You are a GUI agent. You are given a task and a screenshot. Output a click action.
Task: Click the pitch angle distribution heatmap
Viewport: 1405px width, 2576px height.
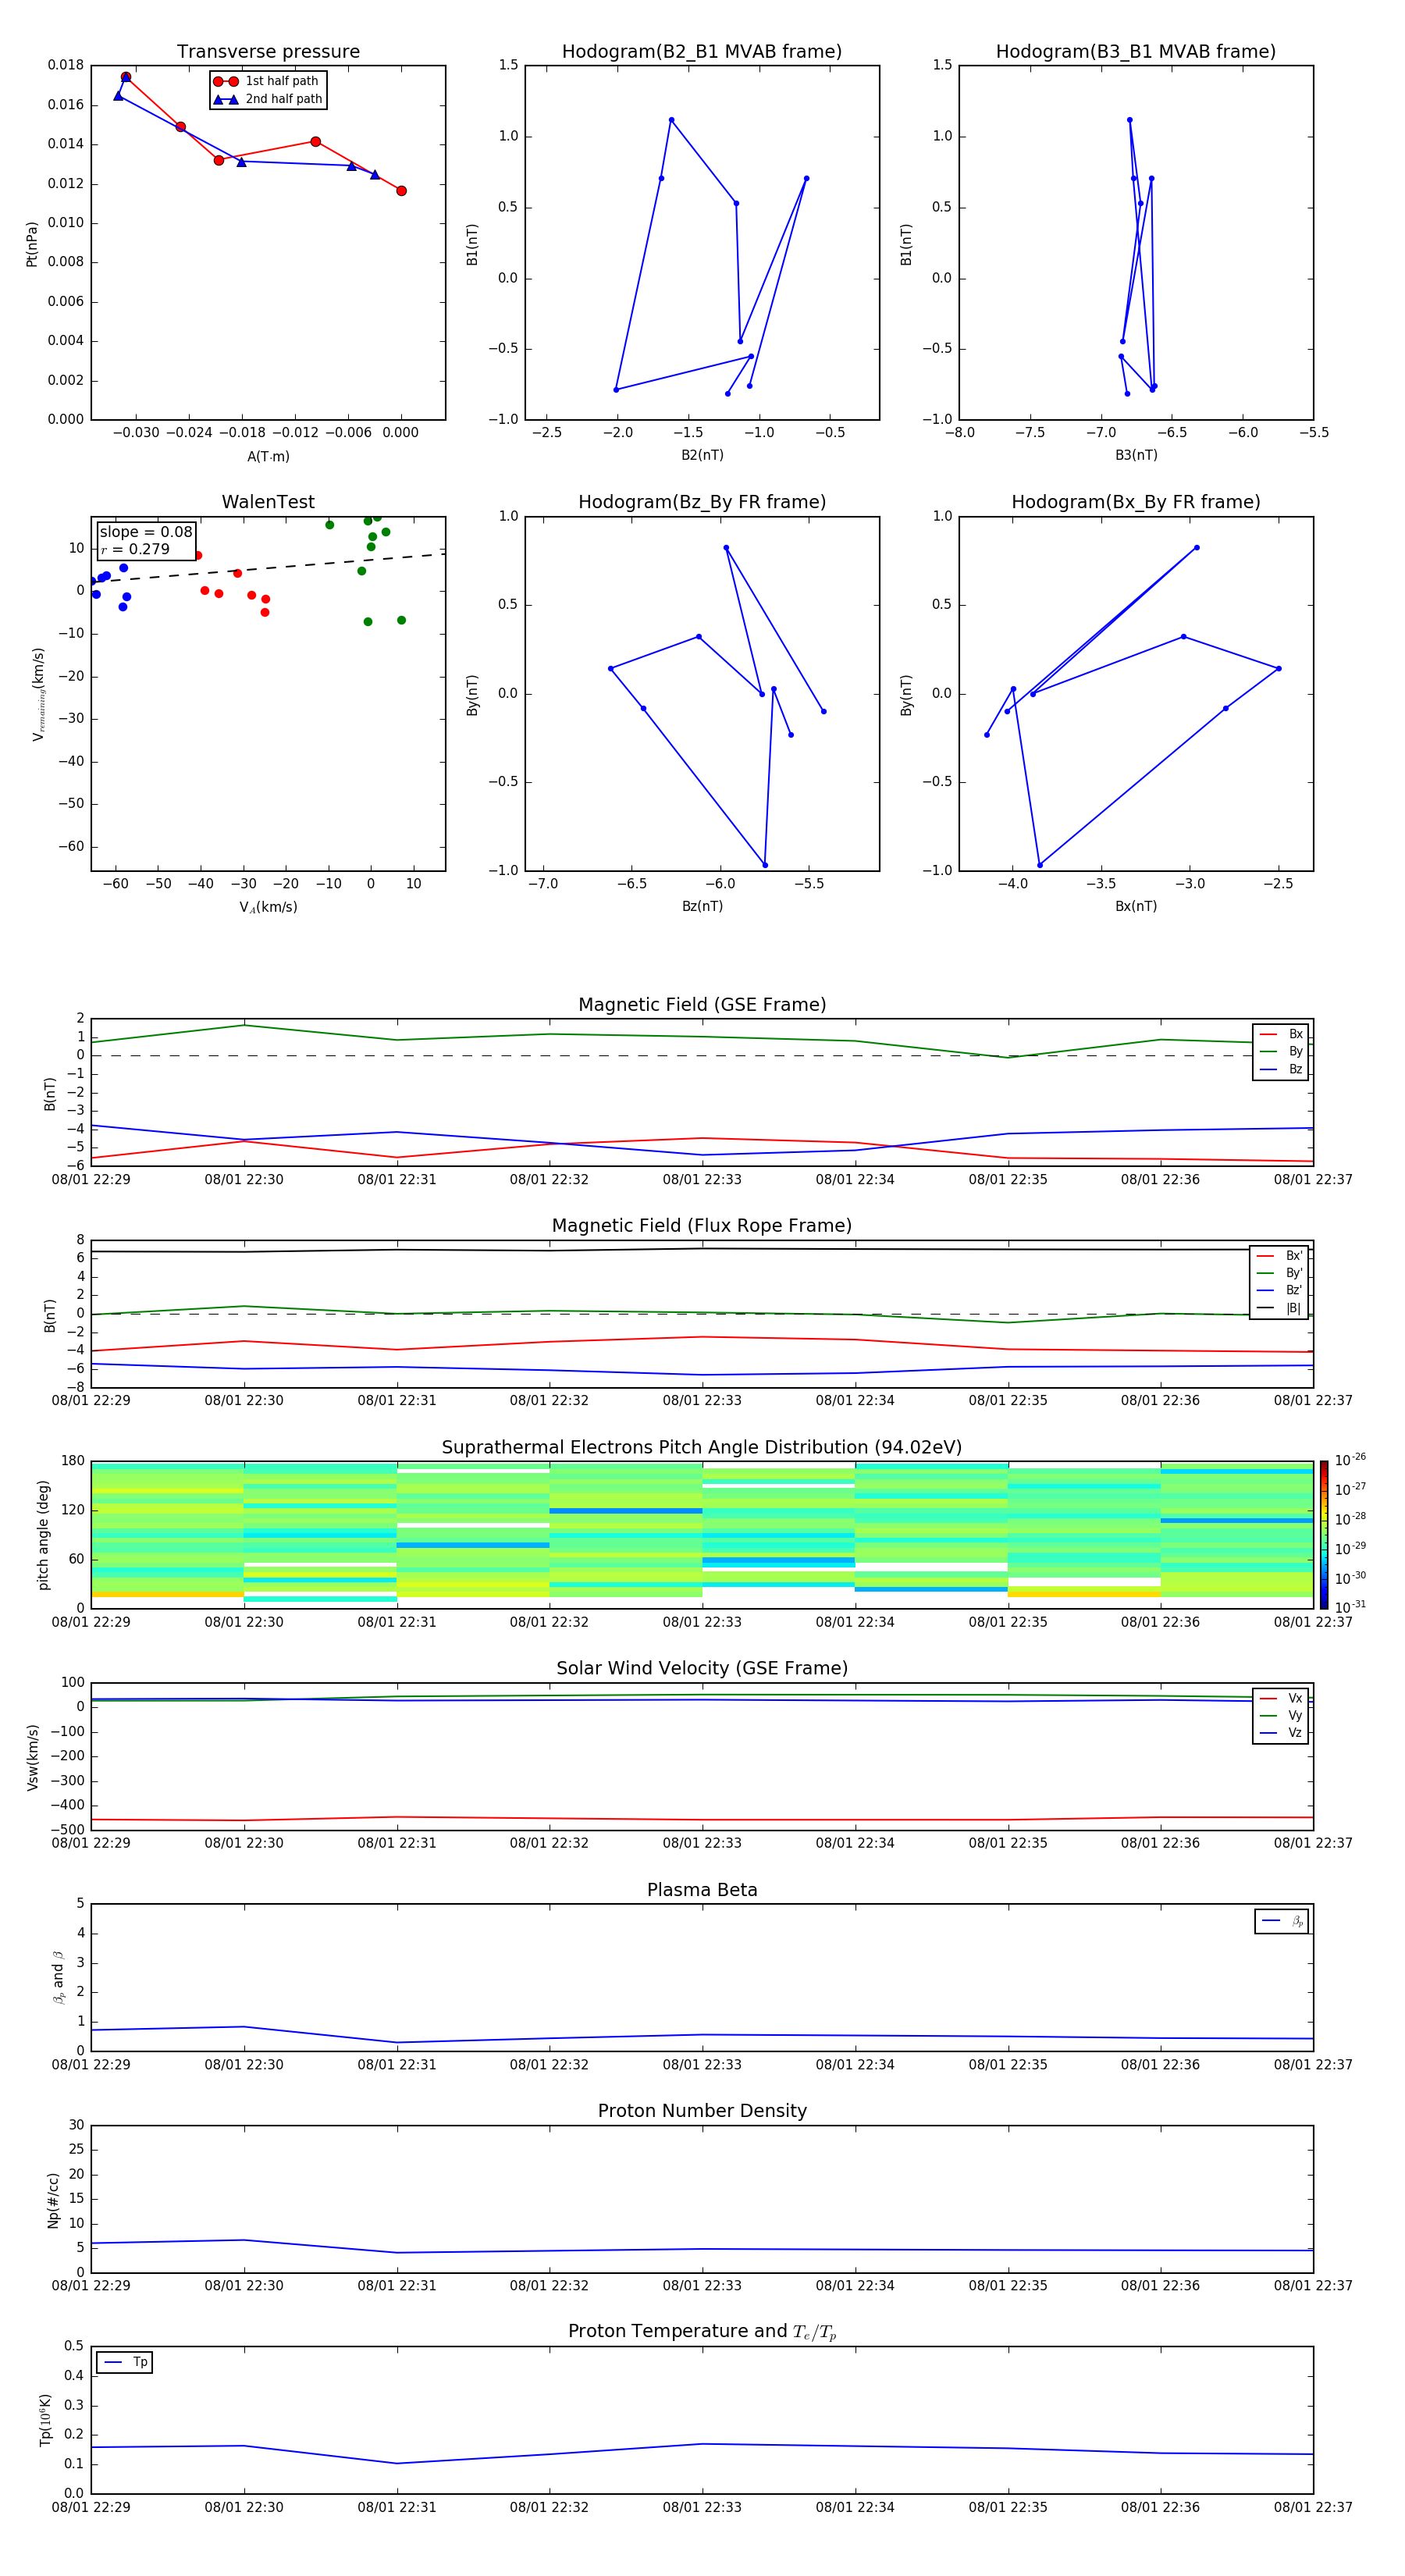coord(702,1535)
